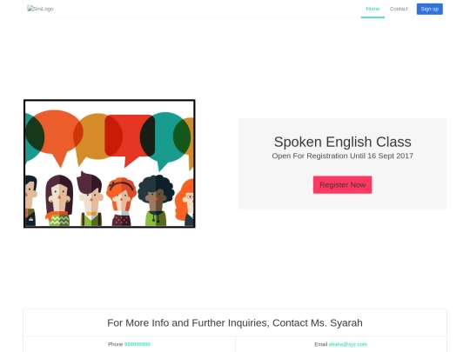
Task: Click the blue Sign up button
Action: (430, 9)
